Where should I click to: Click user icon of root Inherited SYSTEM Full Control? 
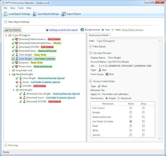(17, 47)
